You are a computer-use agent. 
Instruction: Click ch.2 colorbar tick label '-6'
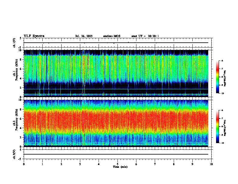click(222, 110)
